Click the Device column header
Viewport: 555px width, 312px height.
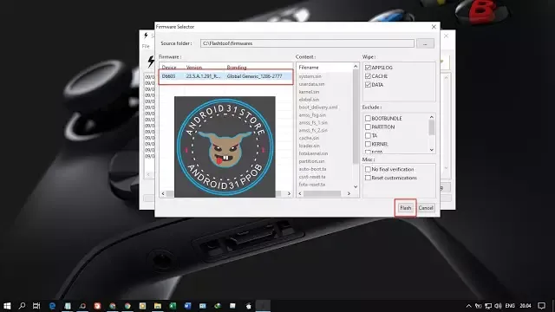(169, 68)
